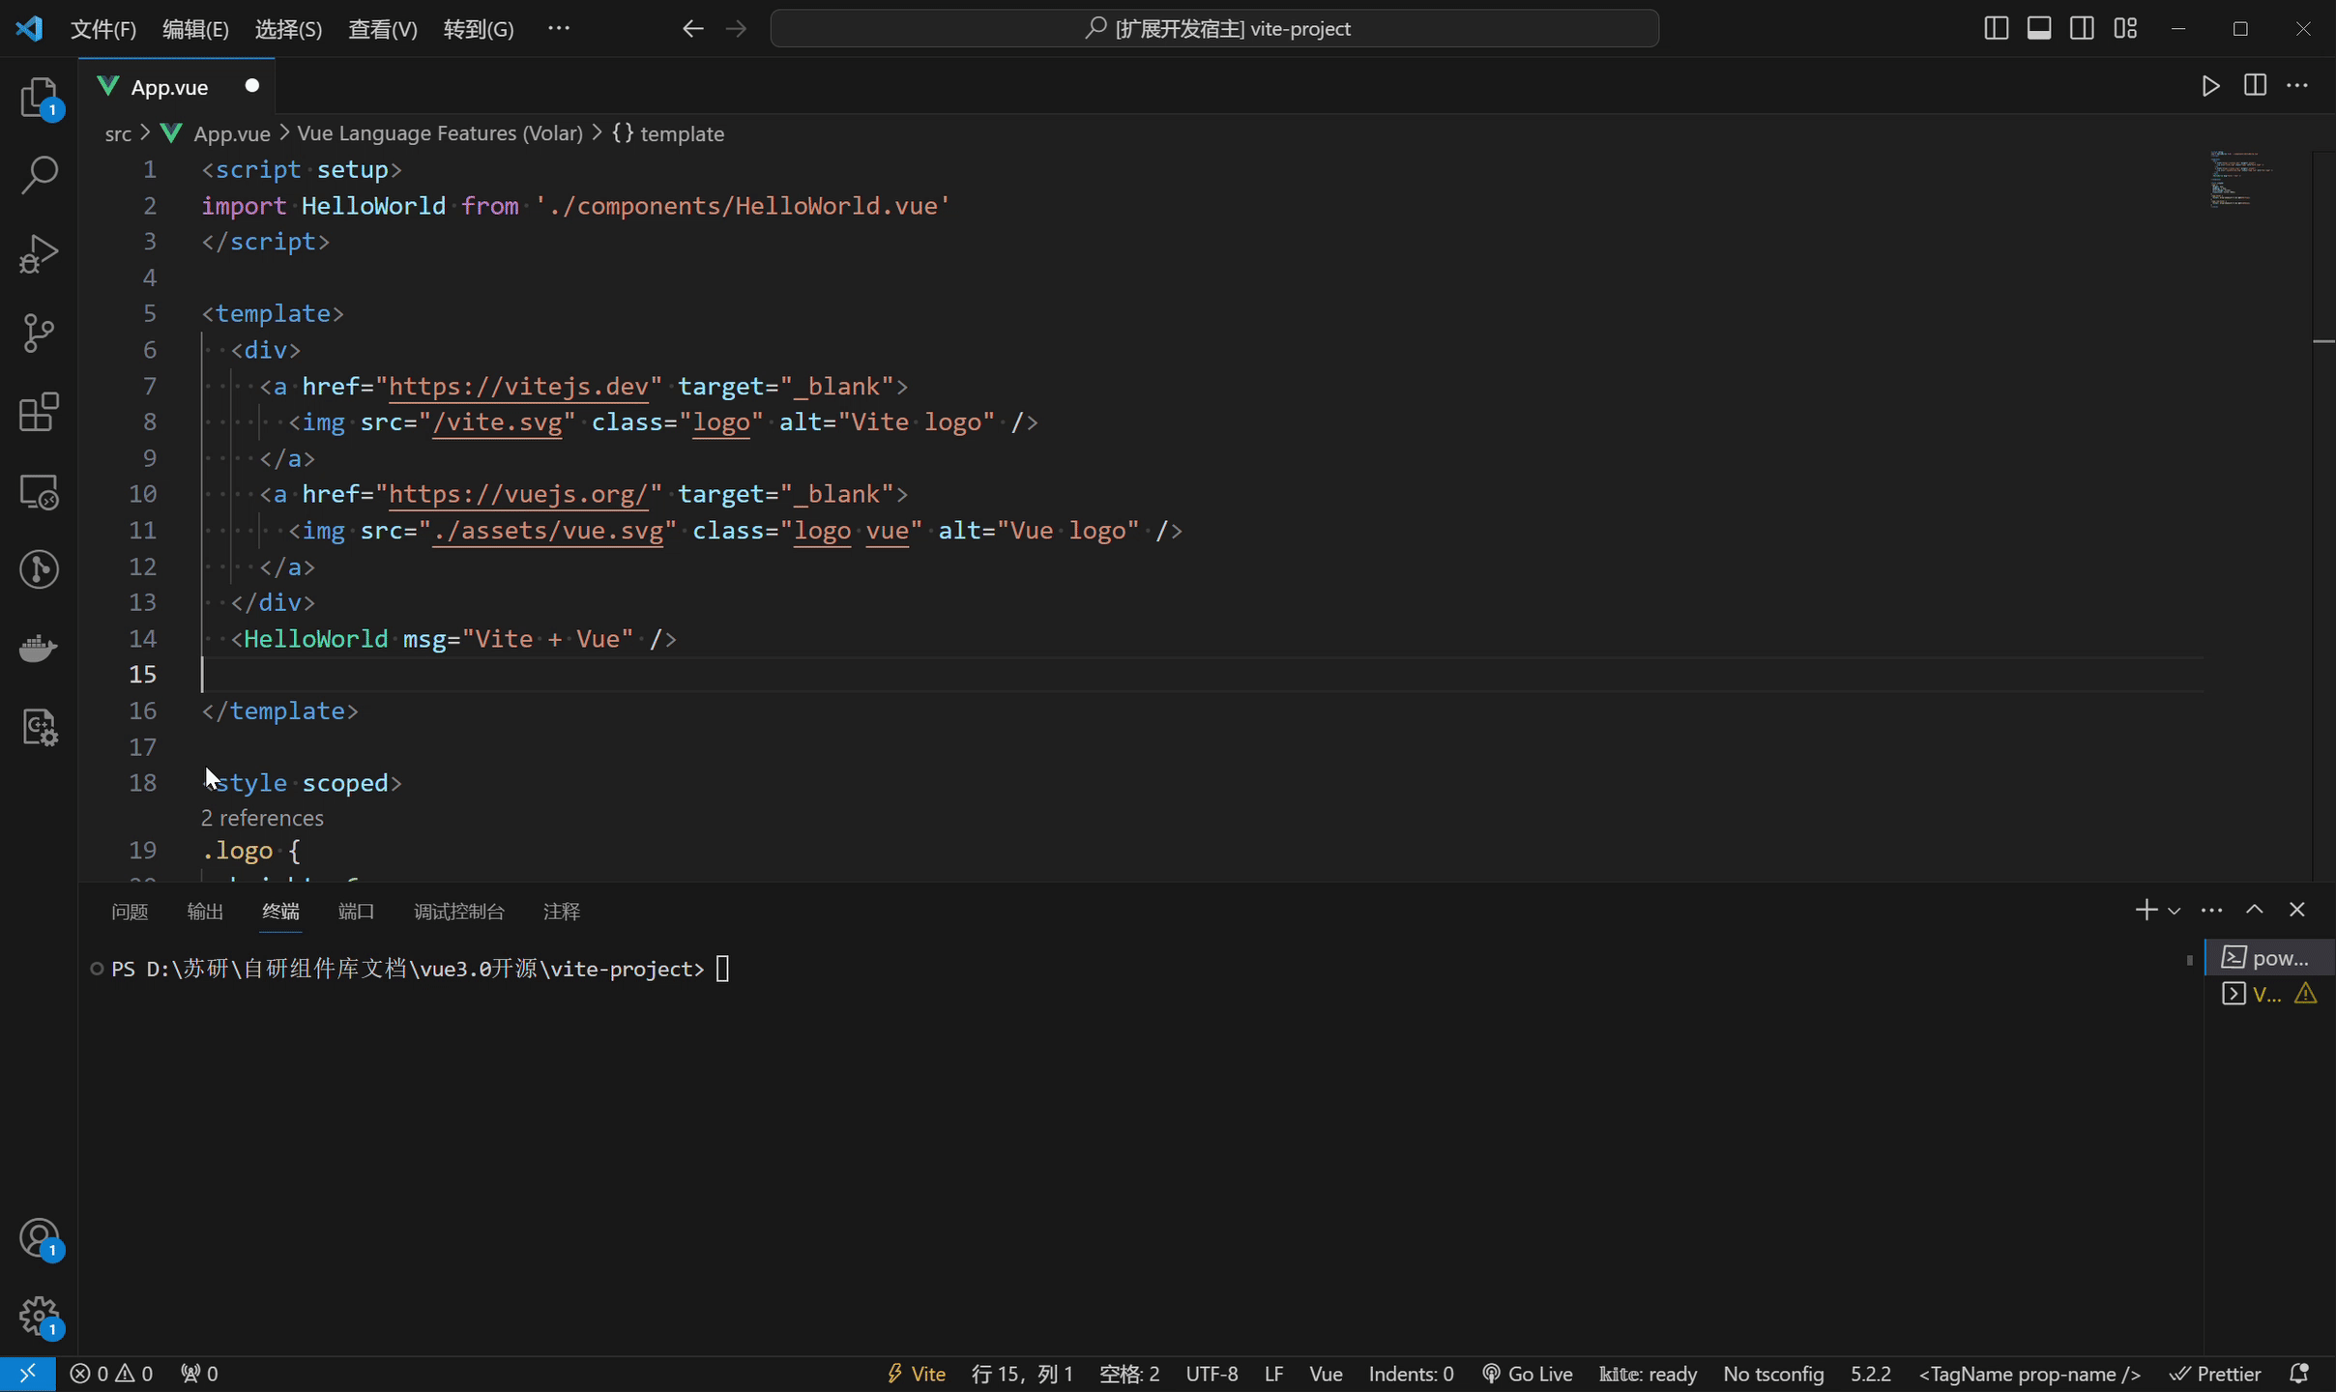Image resolution: width=2336 pixels, height=1392 pixels.
Task: Click the remote window indicator in status bar
Action: (x=27, y=1374)
